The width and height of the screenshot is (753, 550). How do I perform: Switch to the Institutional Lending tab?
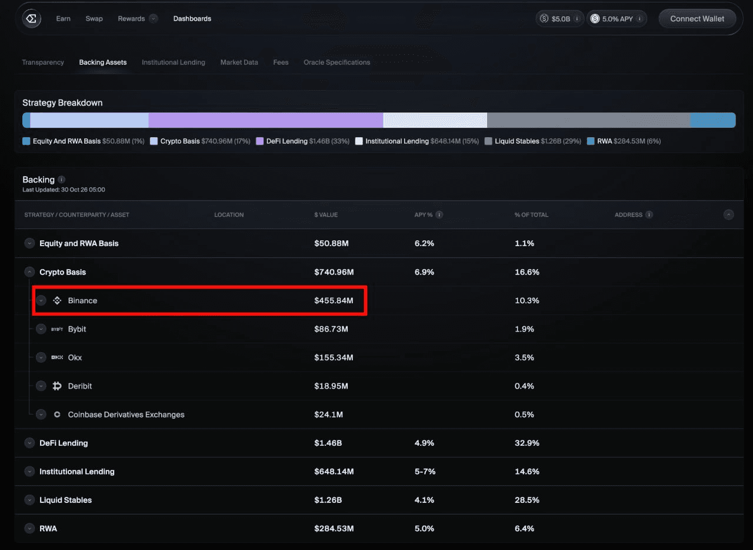174,62
